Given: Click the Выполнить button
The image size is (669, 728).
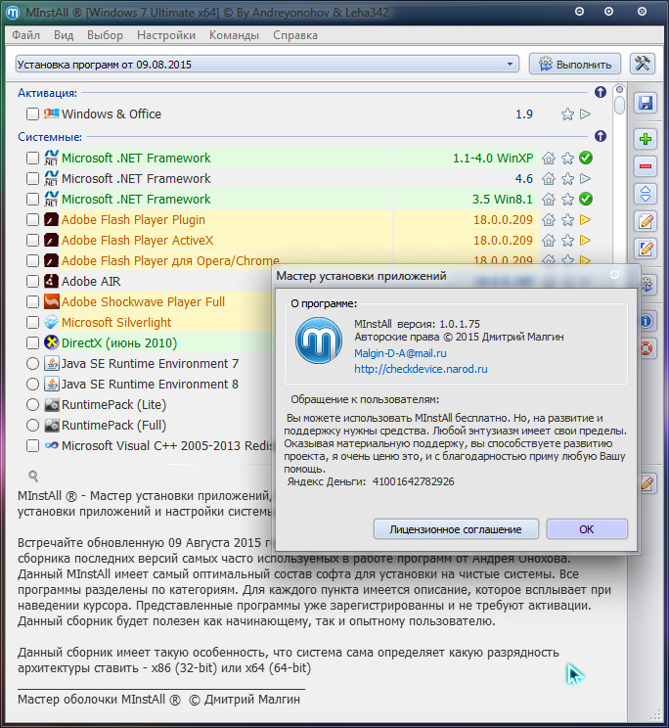Looking at the screenshot, I should [576, 64].
